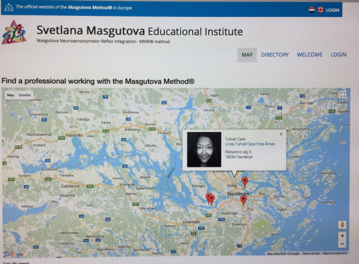Click the red marker south of Stockholm

tap(244, 200)
